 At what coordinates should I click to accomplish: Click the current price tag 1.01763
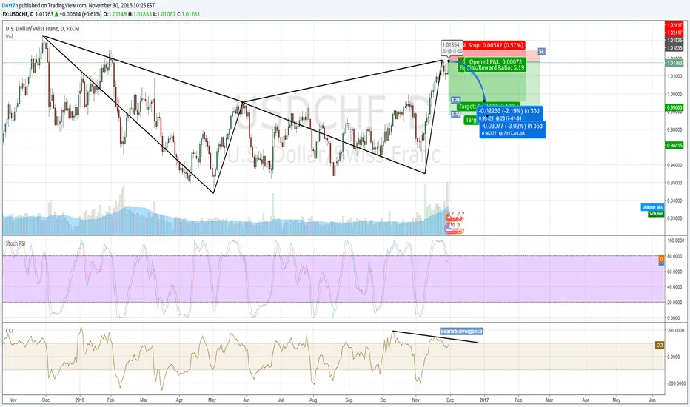tap(674, 63)
